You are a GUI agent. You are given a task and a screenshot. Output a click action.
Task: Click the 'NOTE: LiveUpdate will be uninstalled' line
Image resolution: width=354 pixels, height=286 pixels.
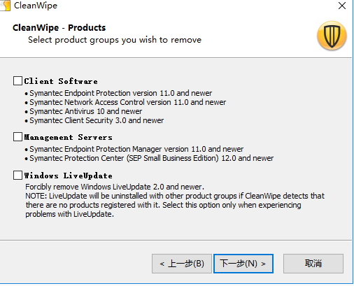click(175, 196)
